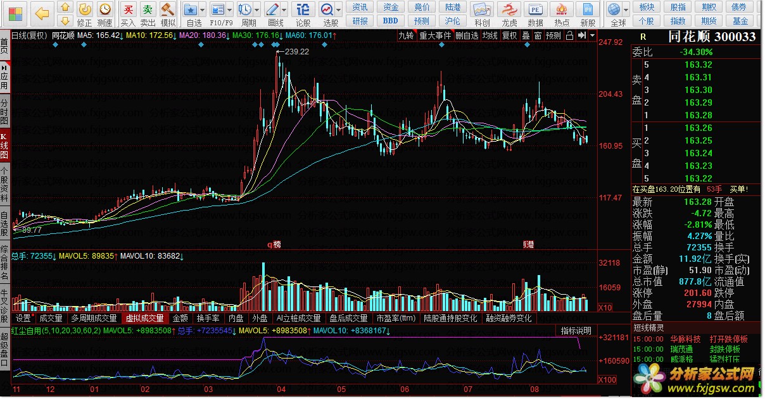Toggle the chart lock icon
The height and width of the screenshot is (399, 765).
point(569,35)
